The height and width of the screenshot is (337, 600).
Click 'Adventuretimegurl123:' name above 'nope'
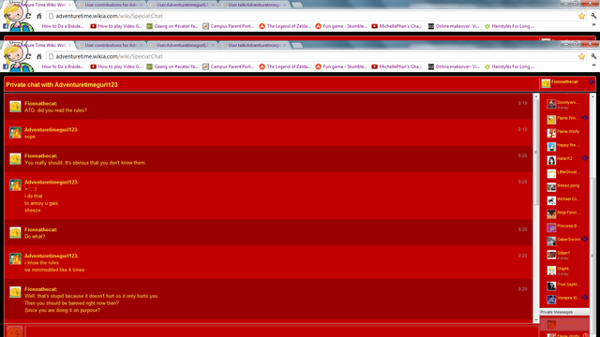(52, 129)
